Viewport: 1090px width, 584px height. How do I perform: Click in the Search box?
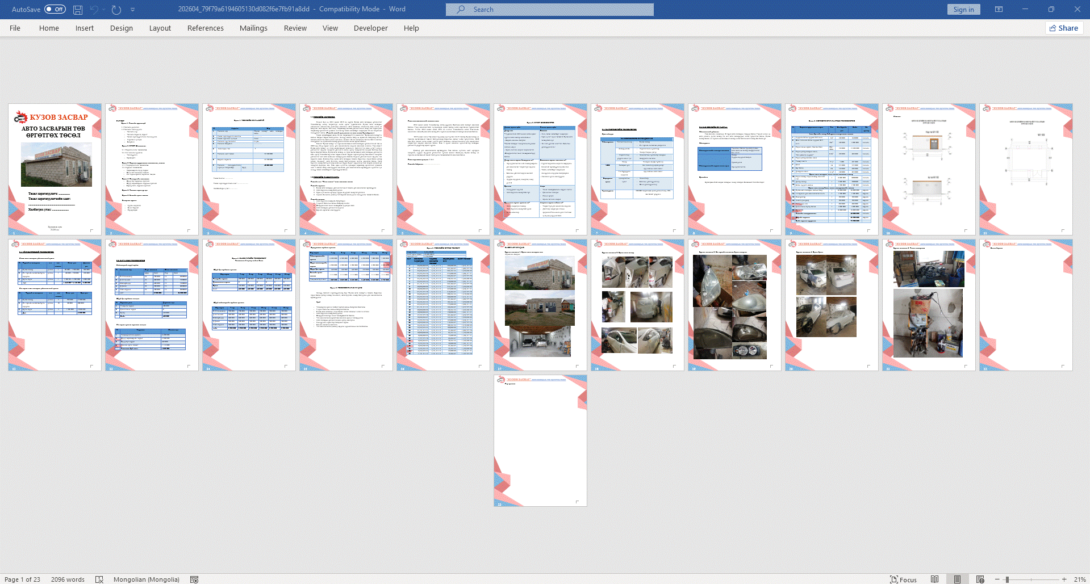[x=549, y=10]
